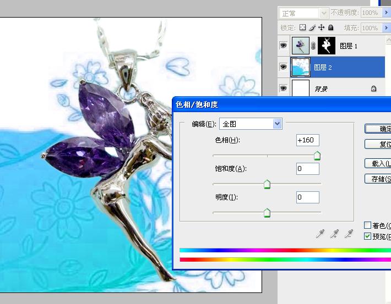Open opacity slider arrow
Viewport: 391px width, 304px height.
tap(386, 13)
